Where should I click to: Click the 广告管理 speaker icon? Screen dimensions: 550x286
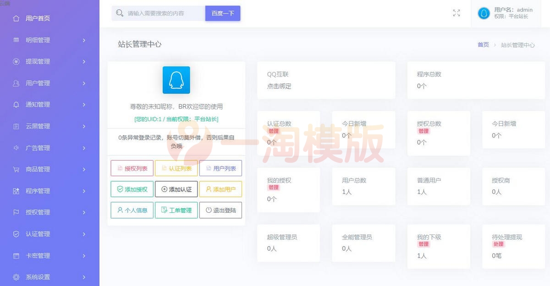pos(16,148)
